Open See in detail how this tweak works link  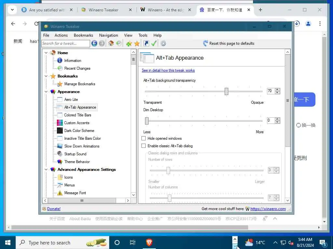[168, 70]
